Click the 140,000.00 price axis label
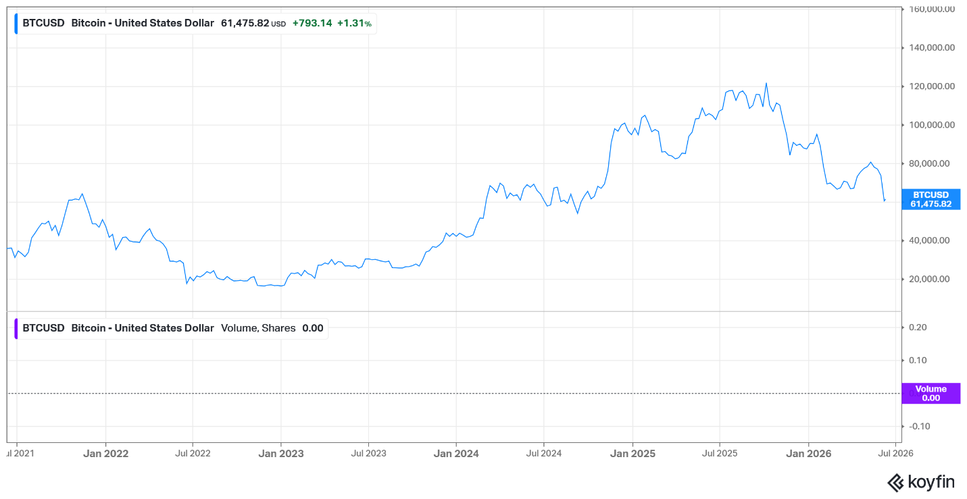 [931, 48]
